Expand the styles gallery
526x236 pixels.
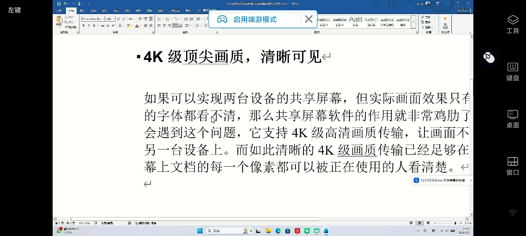click(x=413, y=22)
